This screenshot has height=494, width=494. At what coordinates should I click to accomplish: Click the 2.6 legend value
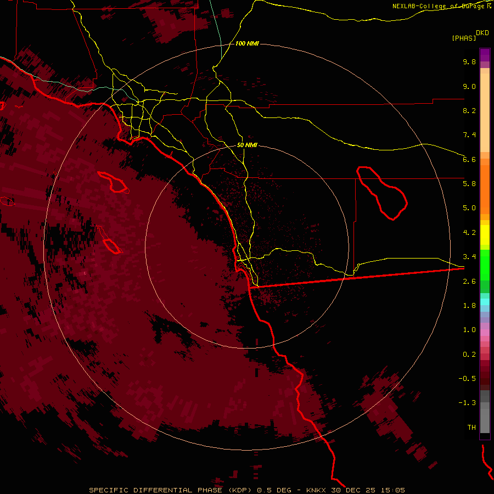[469, 282]
